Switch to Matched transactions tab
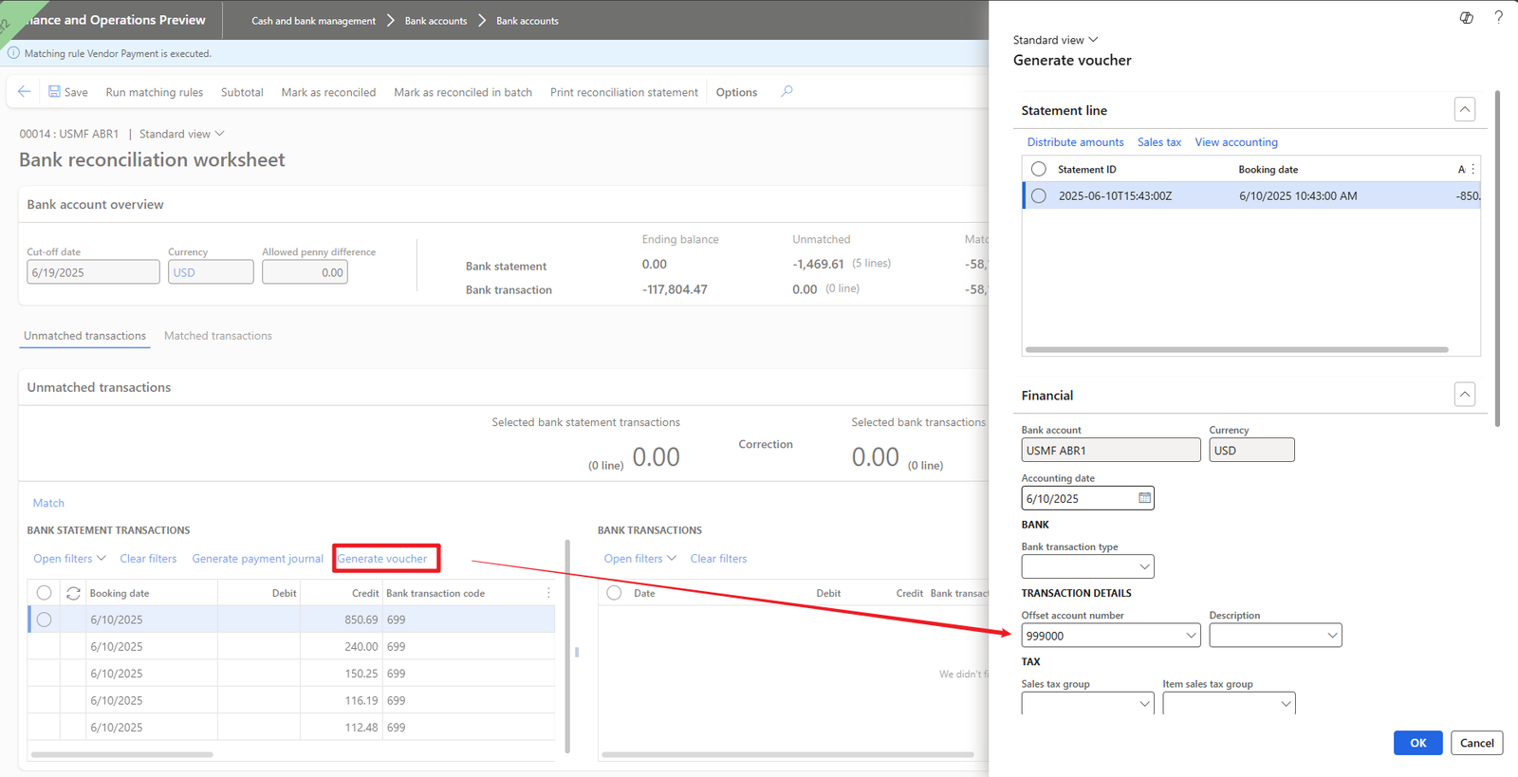1518x777 pixels. pos(218,336)
